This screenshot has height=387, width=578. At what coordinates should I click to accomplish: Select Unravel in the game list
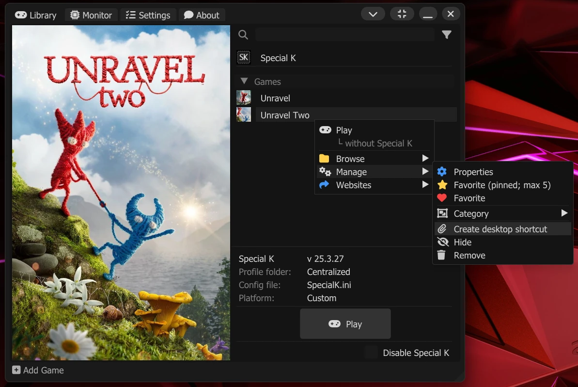pos(275,98)
